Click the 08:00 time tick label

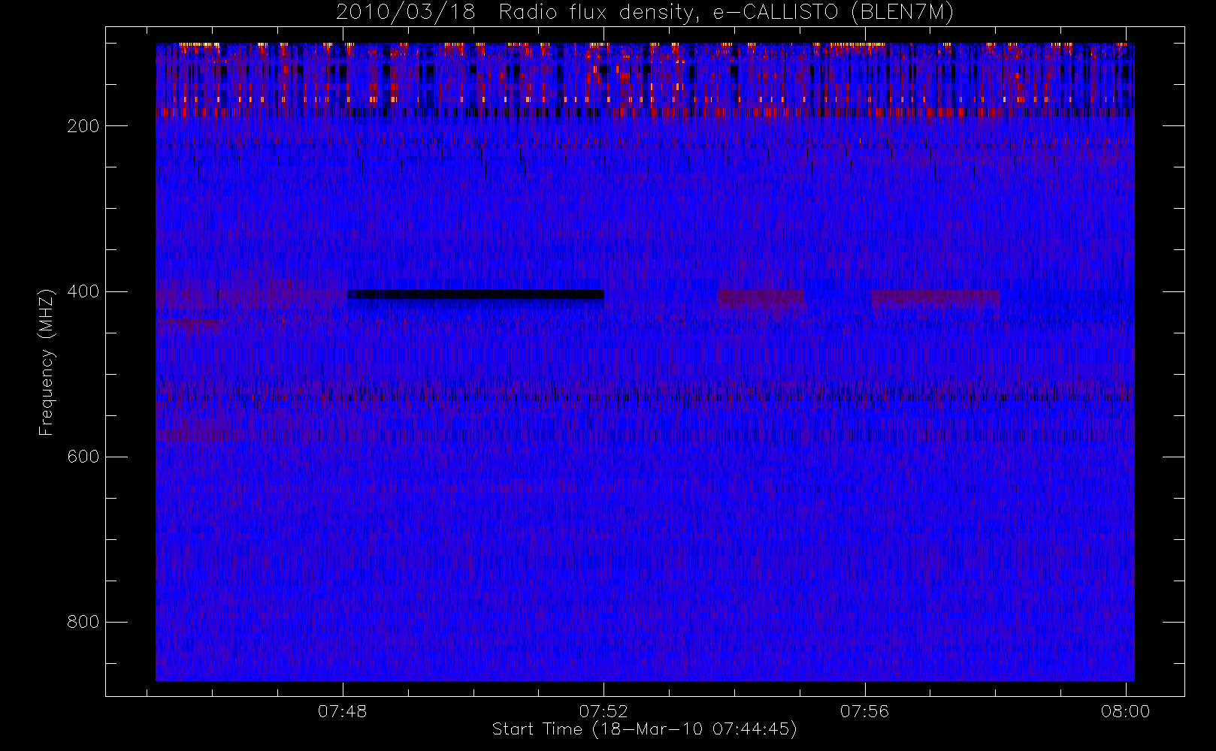pos(1126,711)
